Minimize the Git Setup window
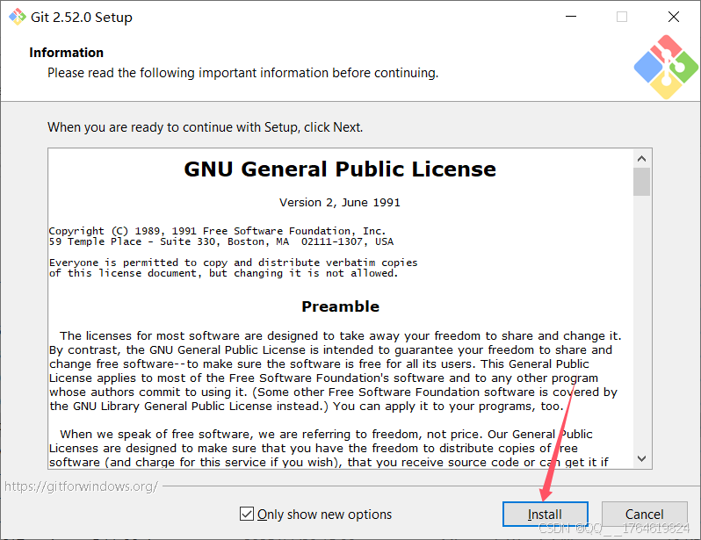Screen dimensions: 701x540 pos(571,17)
